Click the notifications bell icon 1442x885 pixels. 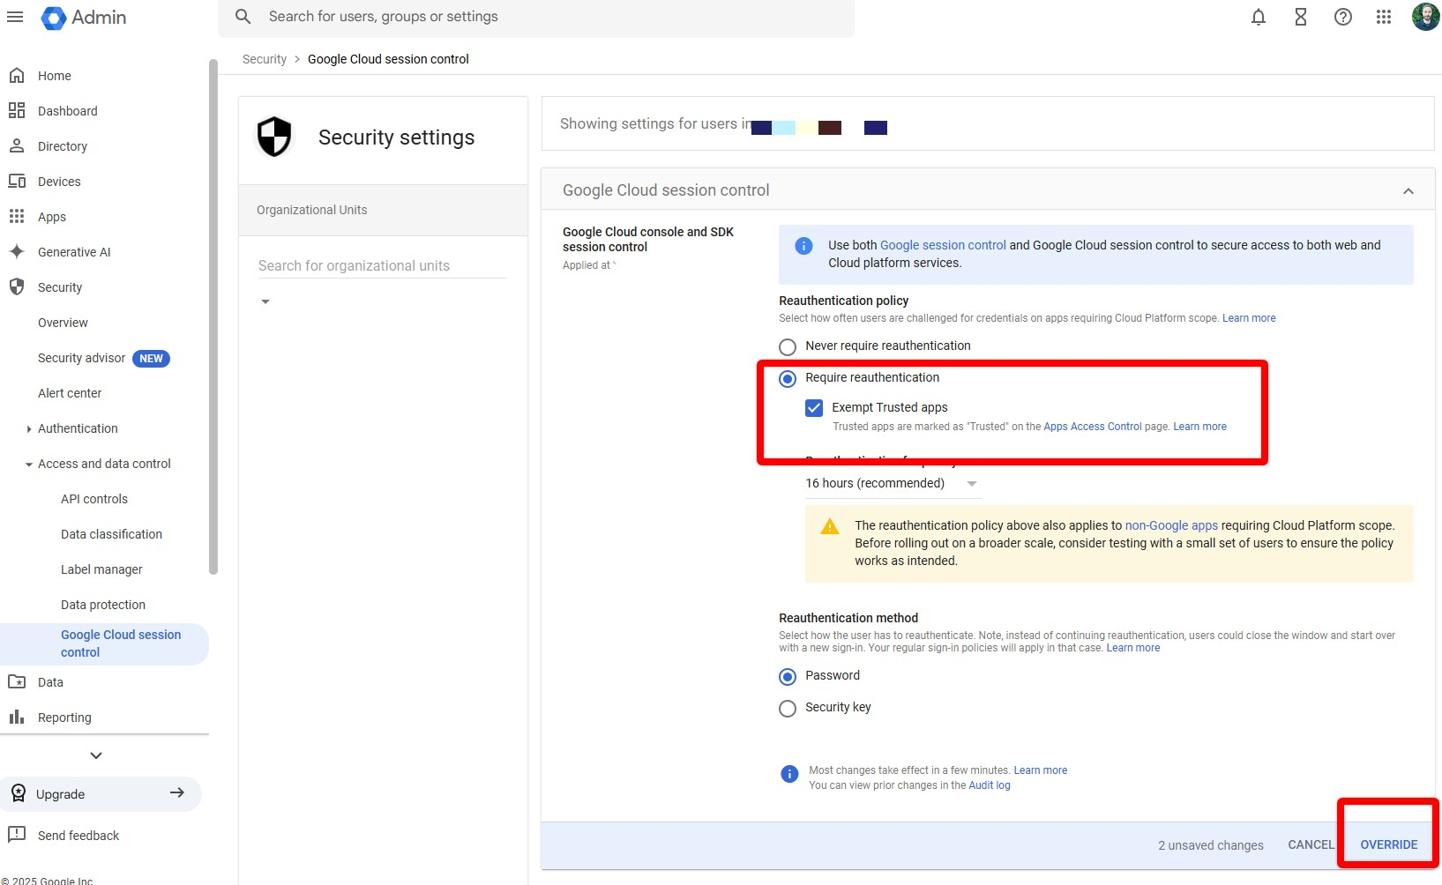click(x=1259, y=17)
